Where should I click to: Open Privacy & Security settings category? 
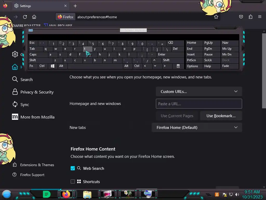33,92
